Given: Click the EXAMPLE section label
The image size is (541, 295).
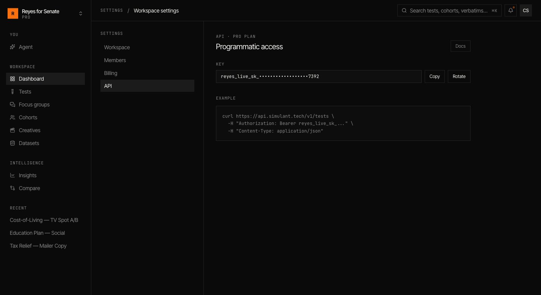Looking at the screenshot, I should pyautogui.click(x=226, y=98).
